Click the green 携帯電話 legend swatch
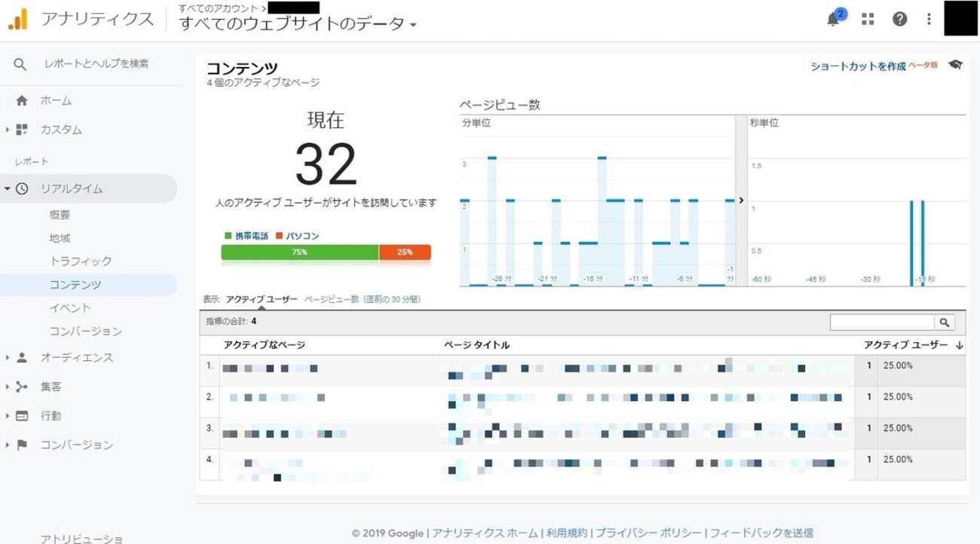 click(228, 236)
